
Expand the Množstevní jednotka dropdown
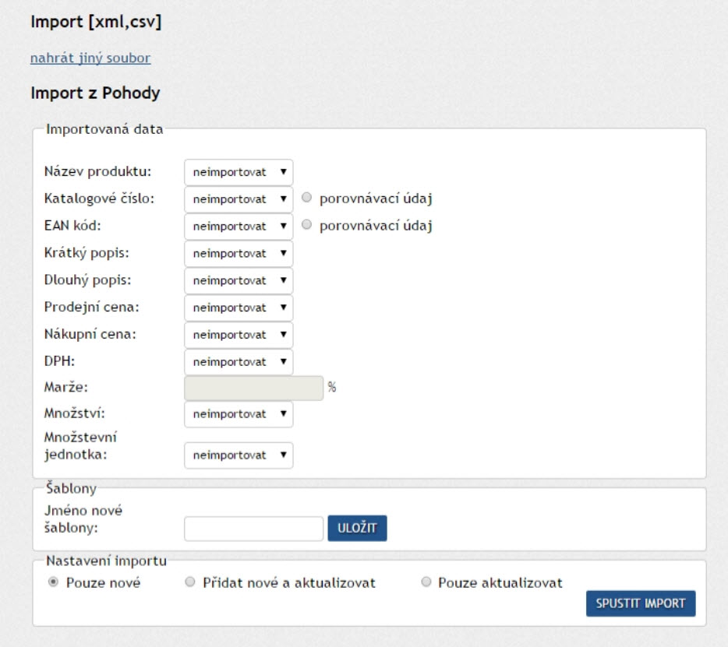[239, 455]
